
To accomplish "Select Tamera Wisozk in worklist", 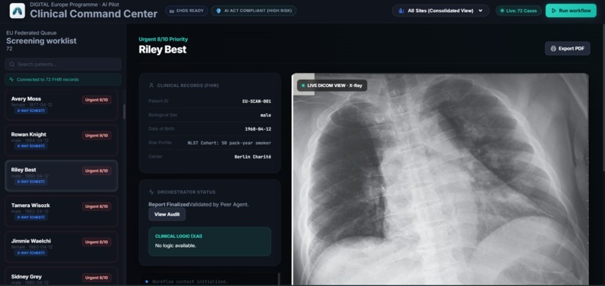I will point(62,211).
